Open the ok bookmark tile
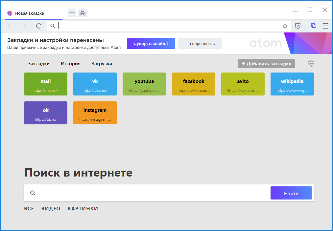The image size is (333, 231). (46, 113)
